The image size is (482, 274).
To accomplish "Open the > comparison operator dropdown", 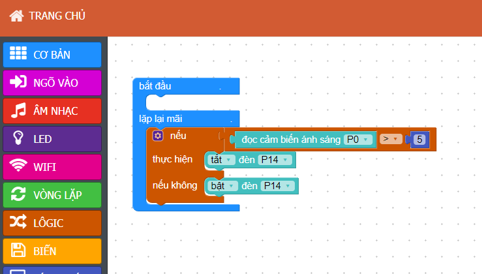I will (391, 139).
